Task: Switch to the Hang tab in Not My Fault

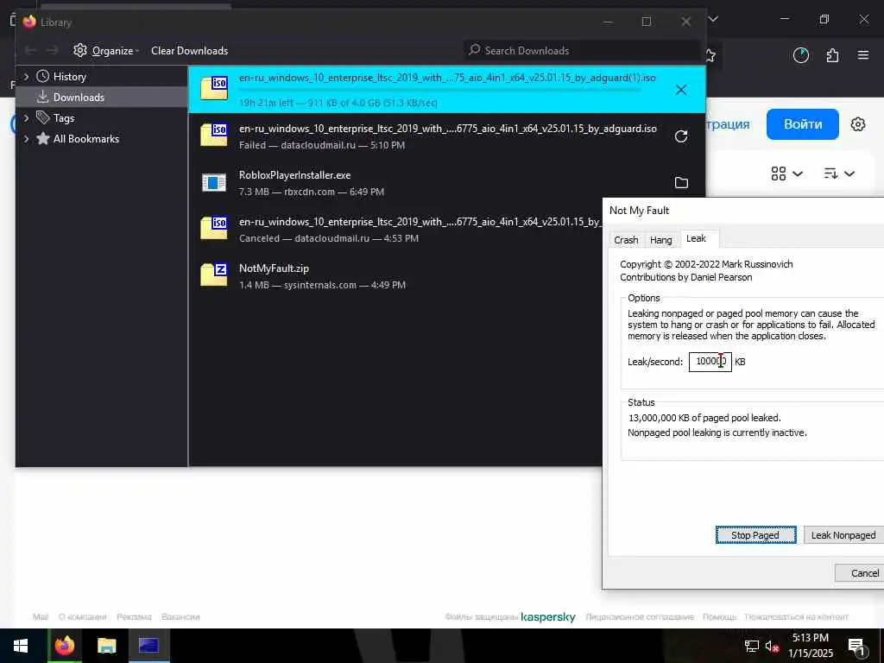Action: point(660,240)
